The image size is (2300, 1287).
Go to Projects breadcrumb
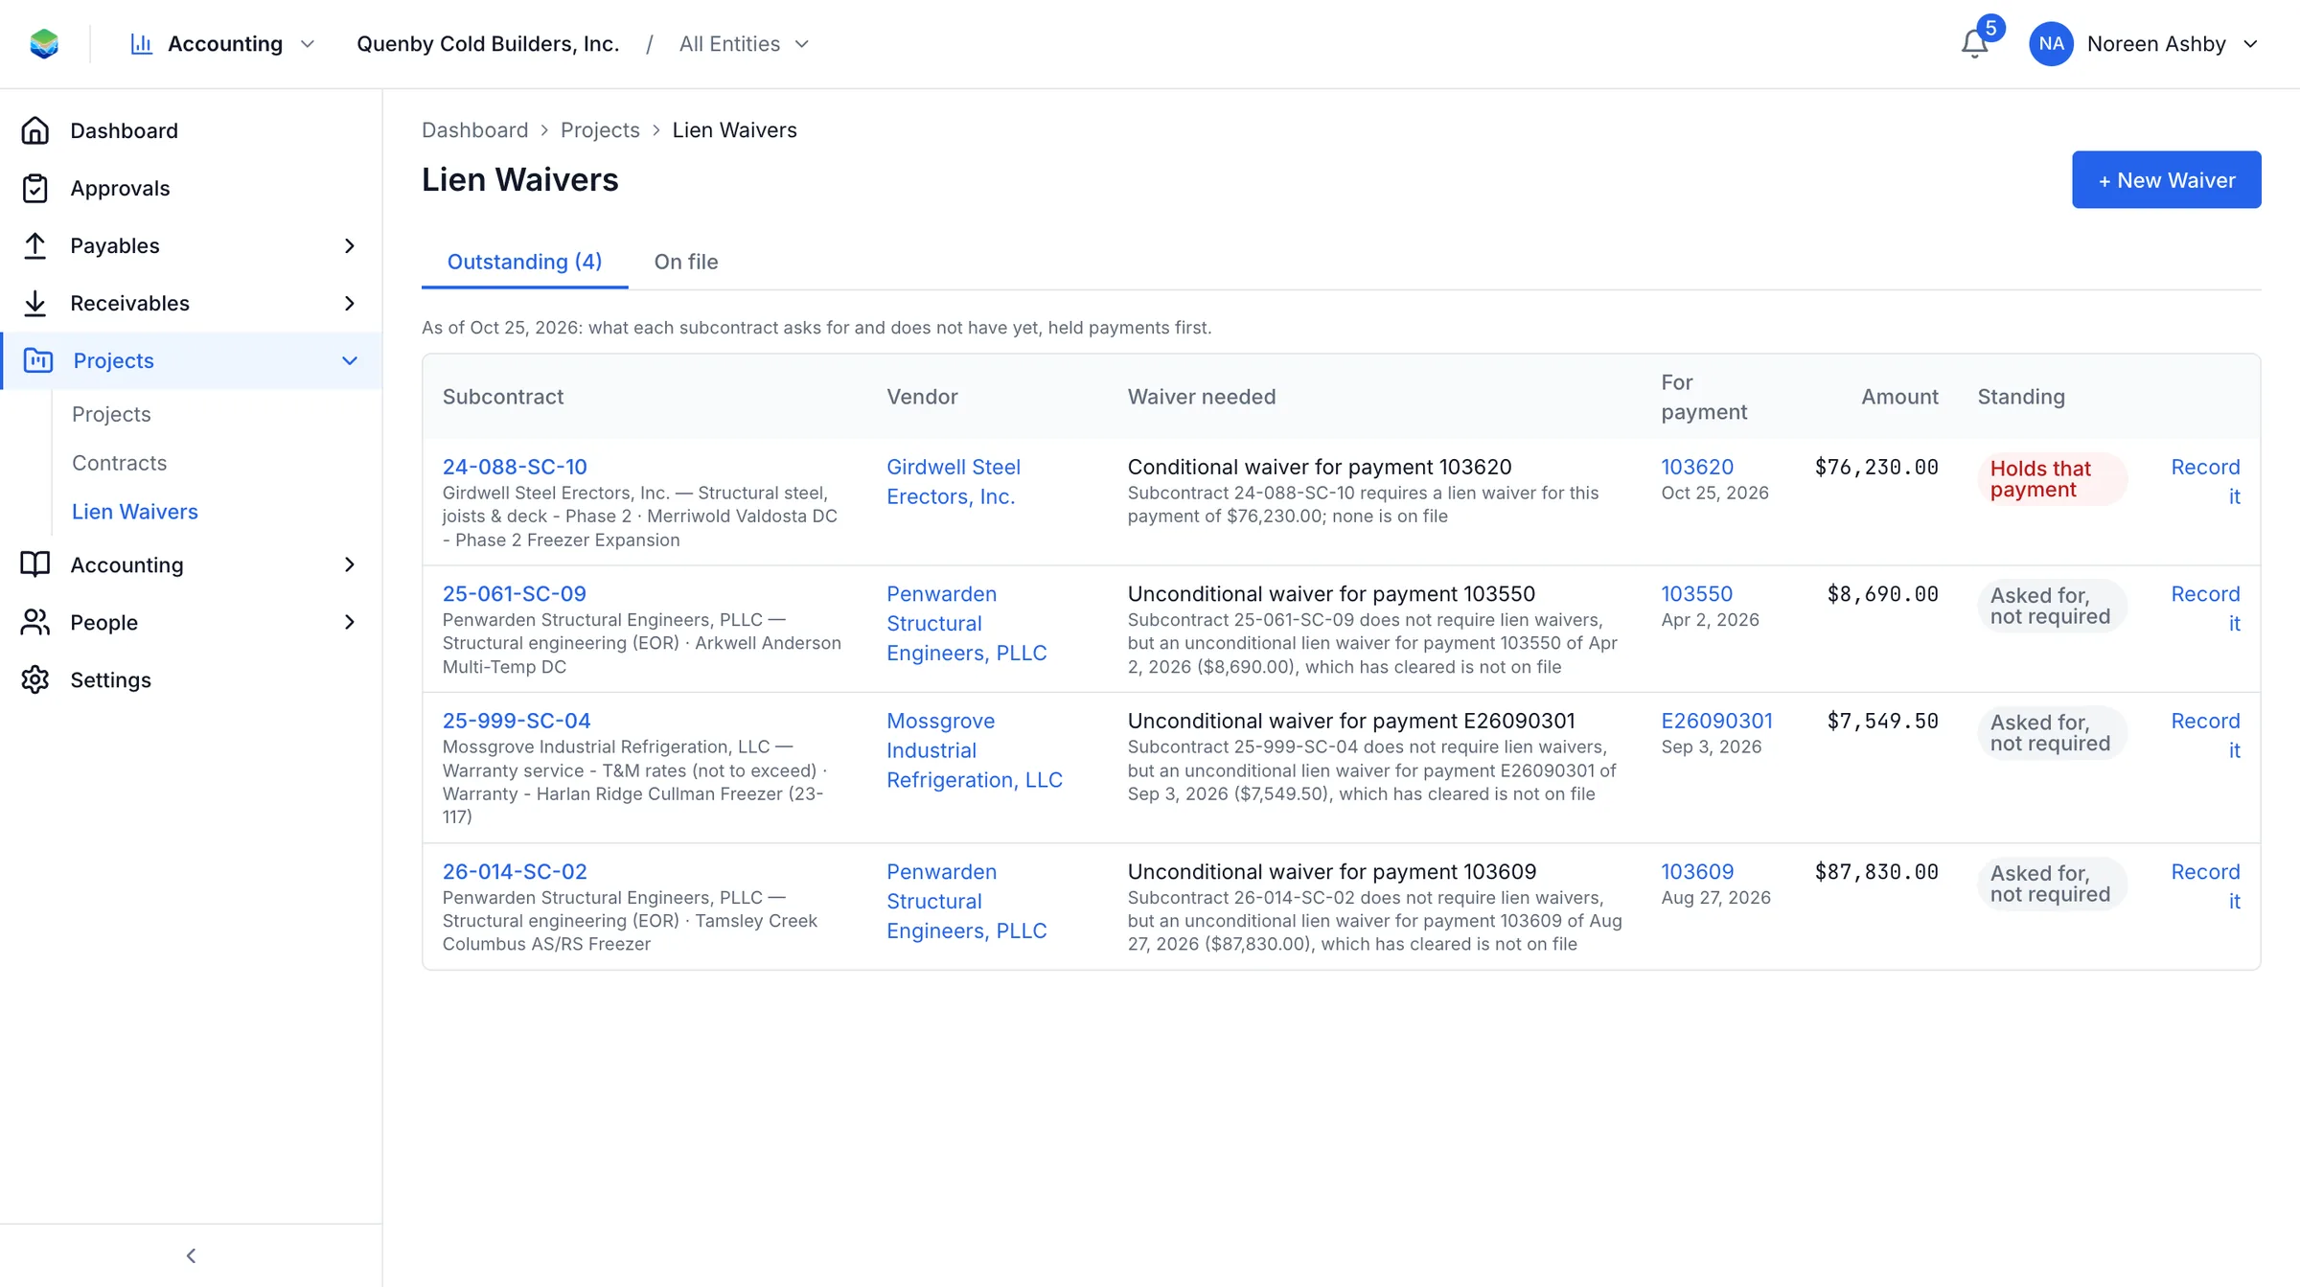tap(600, 129)
